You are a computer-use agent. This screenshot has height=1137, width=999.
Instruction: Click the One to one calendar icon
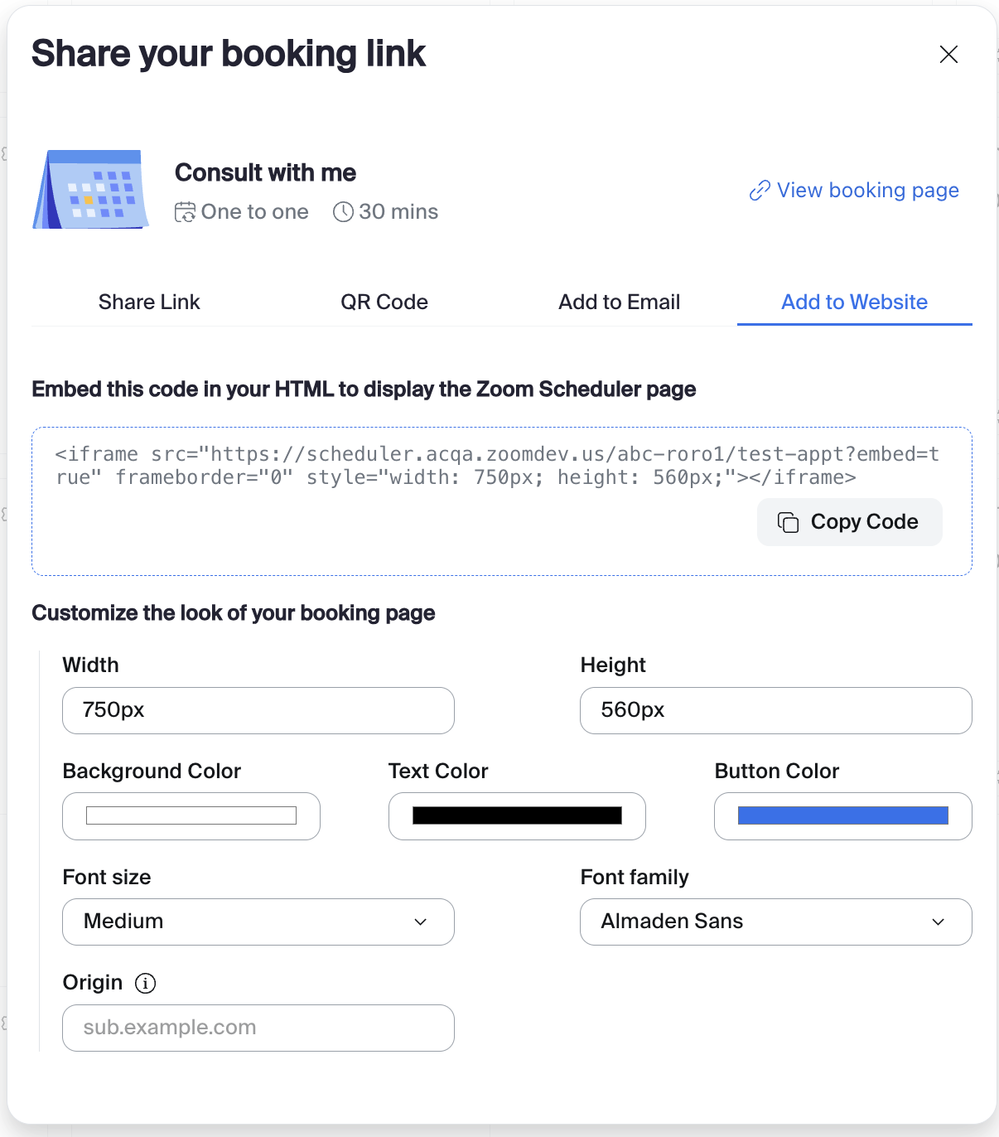185,212
